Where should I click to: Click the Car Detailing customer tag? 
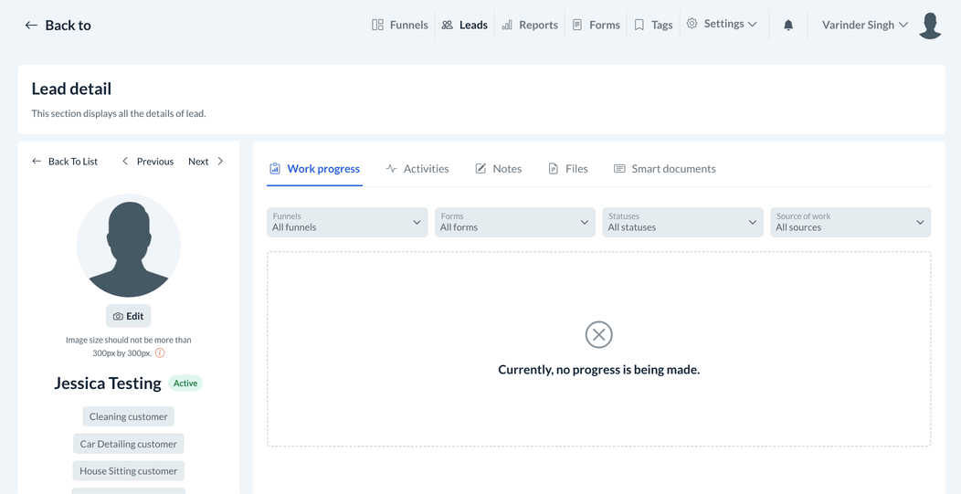click(129, 444)
